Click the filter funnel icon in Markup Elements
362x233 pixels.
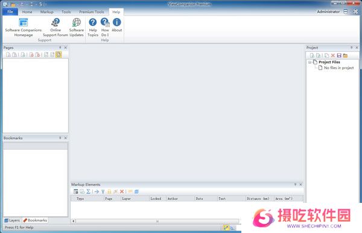point(103,191)
